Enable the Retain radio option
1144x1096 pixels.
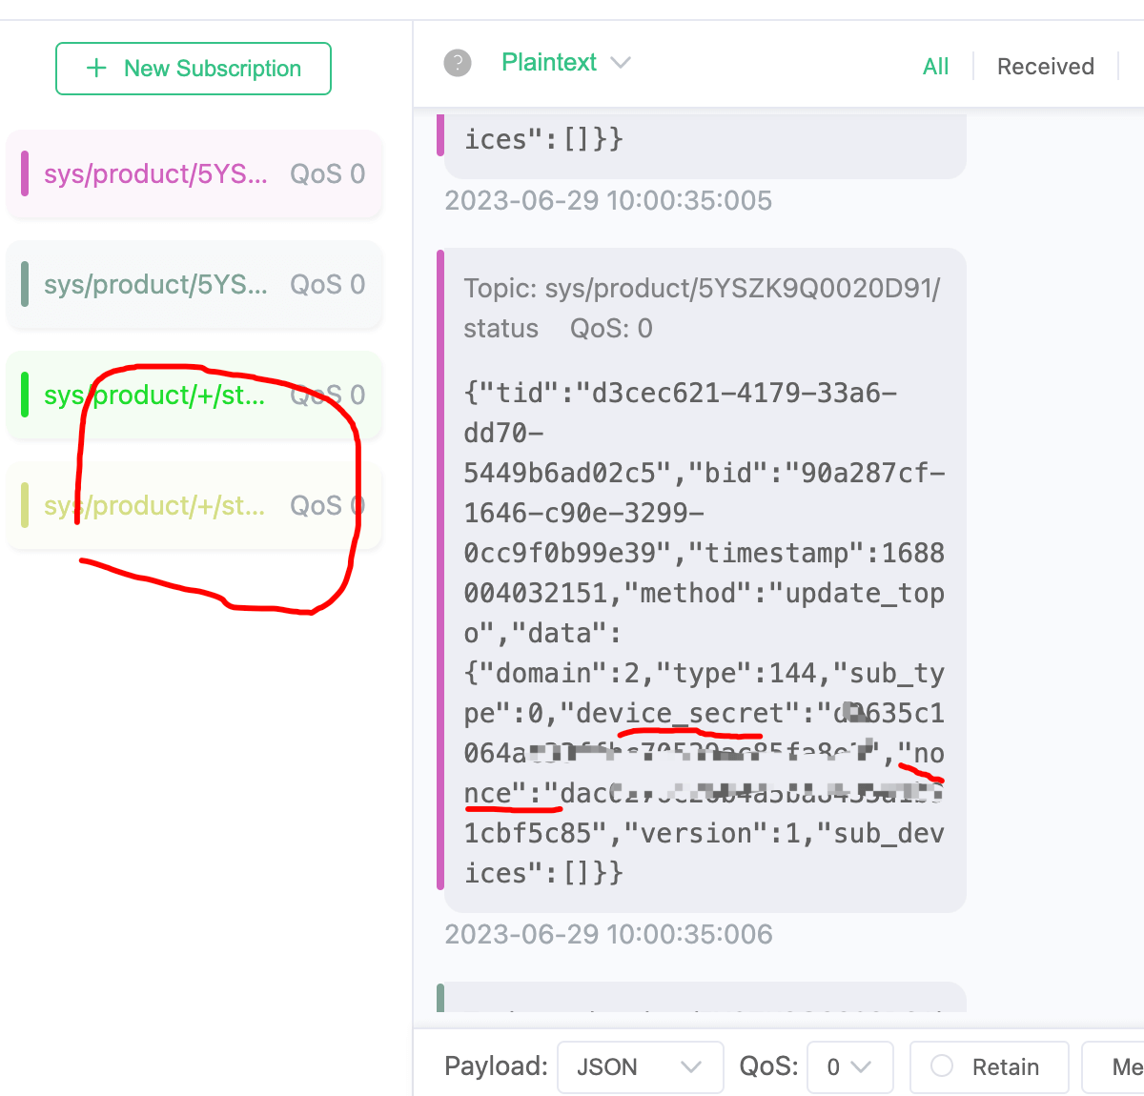tap(942, 1066)
